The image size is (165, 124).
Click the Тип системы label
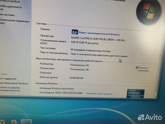pos(48,48)
